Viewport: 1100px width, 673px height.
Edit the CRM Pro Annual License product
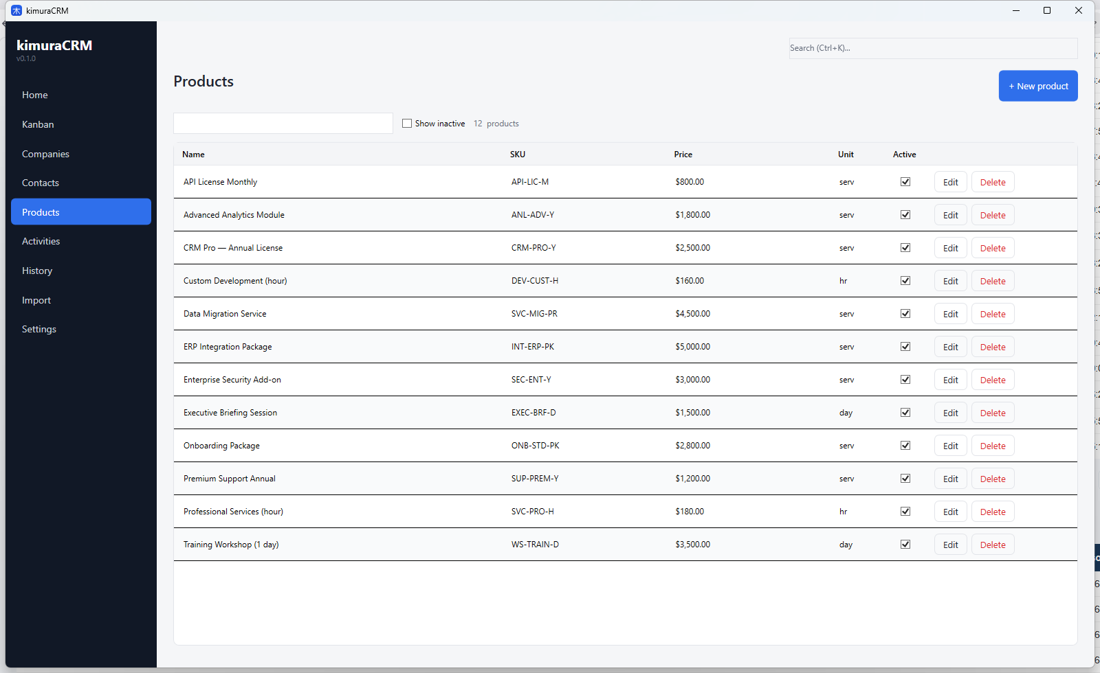950,248
